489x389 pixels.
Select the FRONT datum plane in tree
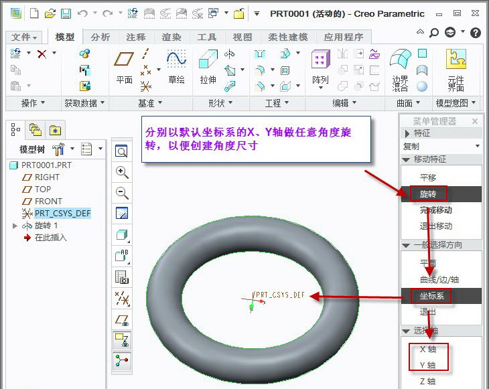48,202
